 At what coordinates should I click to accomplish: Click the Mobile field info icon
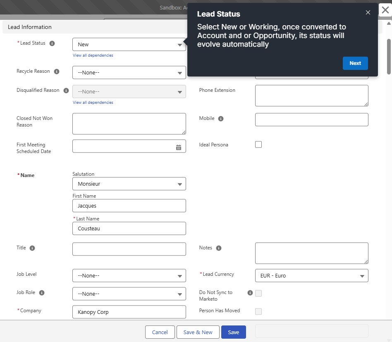(x=221, y=119)
